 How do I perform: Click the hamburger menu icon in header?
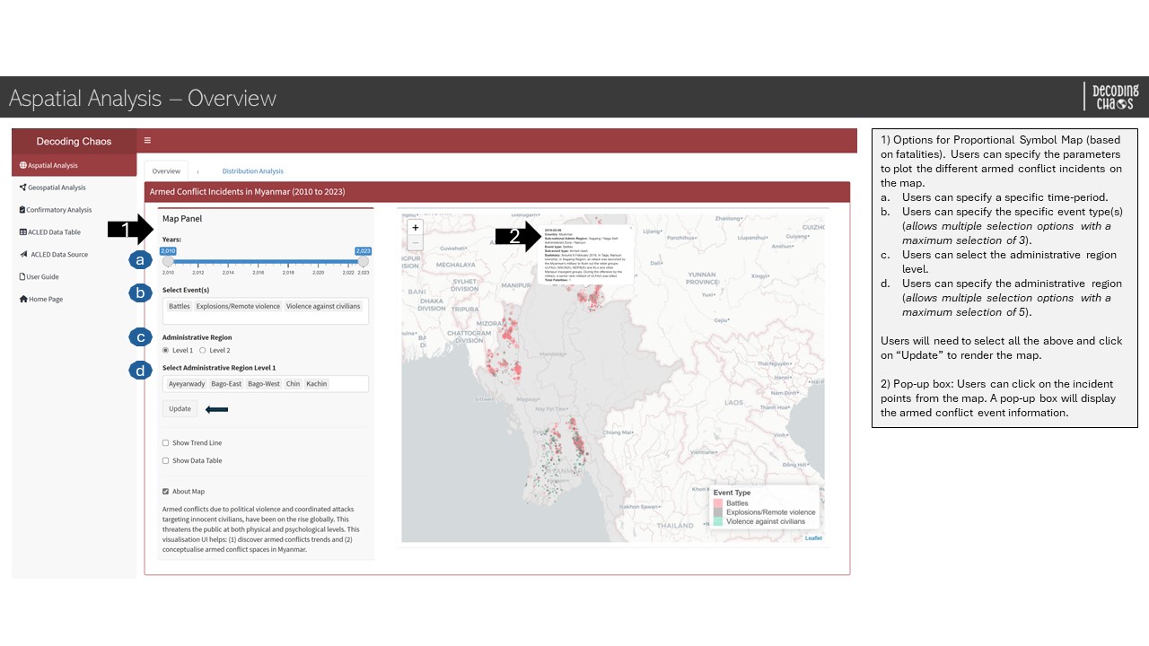coord(147,141)
